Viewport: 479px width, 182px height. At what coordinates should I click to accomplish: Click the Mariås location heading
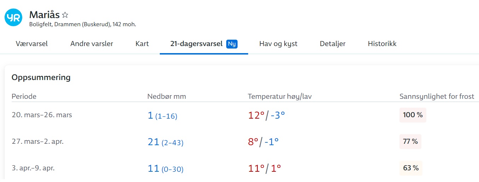pos(45,15)
